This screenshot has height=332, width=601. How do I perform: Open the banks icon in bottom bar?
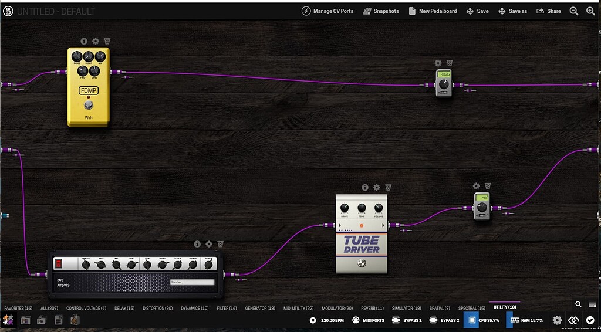(x=42, y=320)
